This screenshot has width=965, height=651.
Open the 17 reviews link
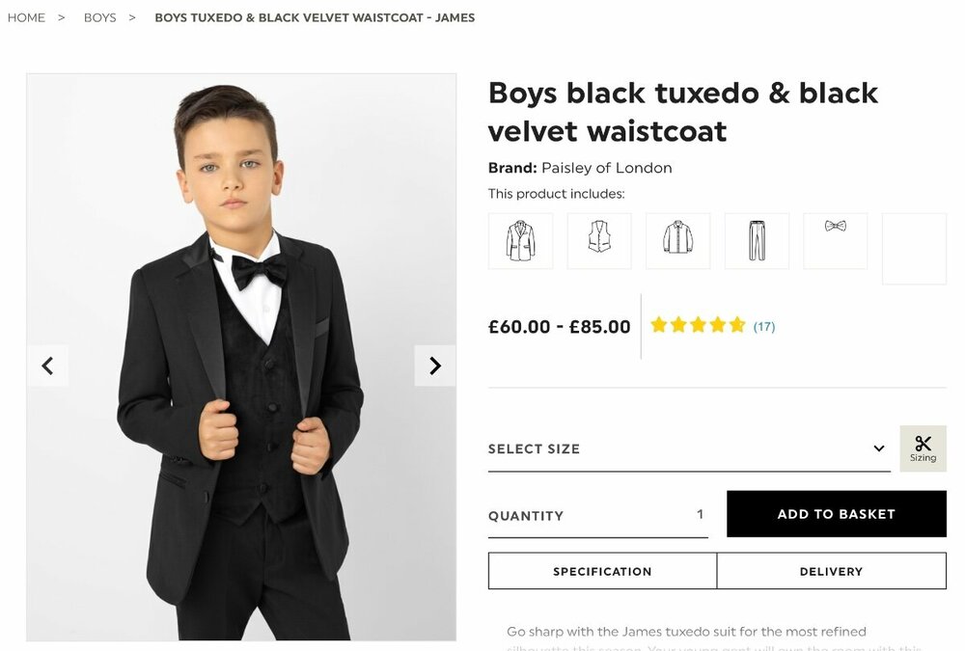[764, 327]
